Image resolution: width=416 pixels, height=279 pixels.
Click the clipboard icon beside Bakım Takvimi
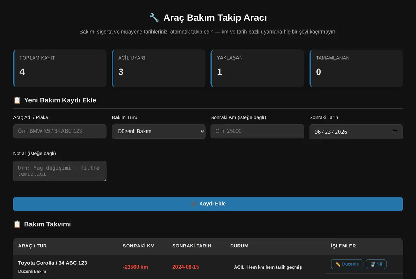[17, 224]
